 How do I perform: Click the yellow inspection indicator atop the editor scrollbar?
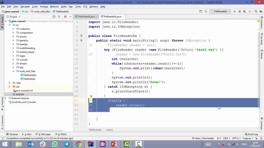click(x=258, y=21)
